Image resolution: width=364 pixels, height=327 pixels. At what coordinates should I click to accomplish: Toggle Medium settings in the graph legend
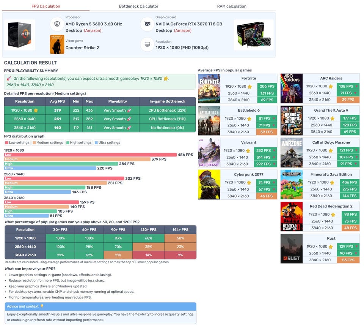point(48,142)
